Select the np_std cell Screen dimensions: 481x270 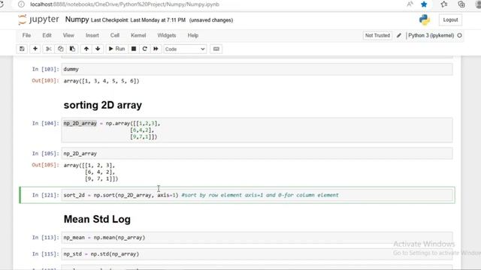(x=257, y=254)
